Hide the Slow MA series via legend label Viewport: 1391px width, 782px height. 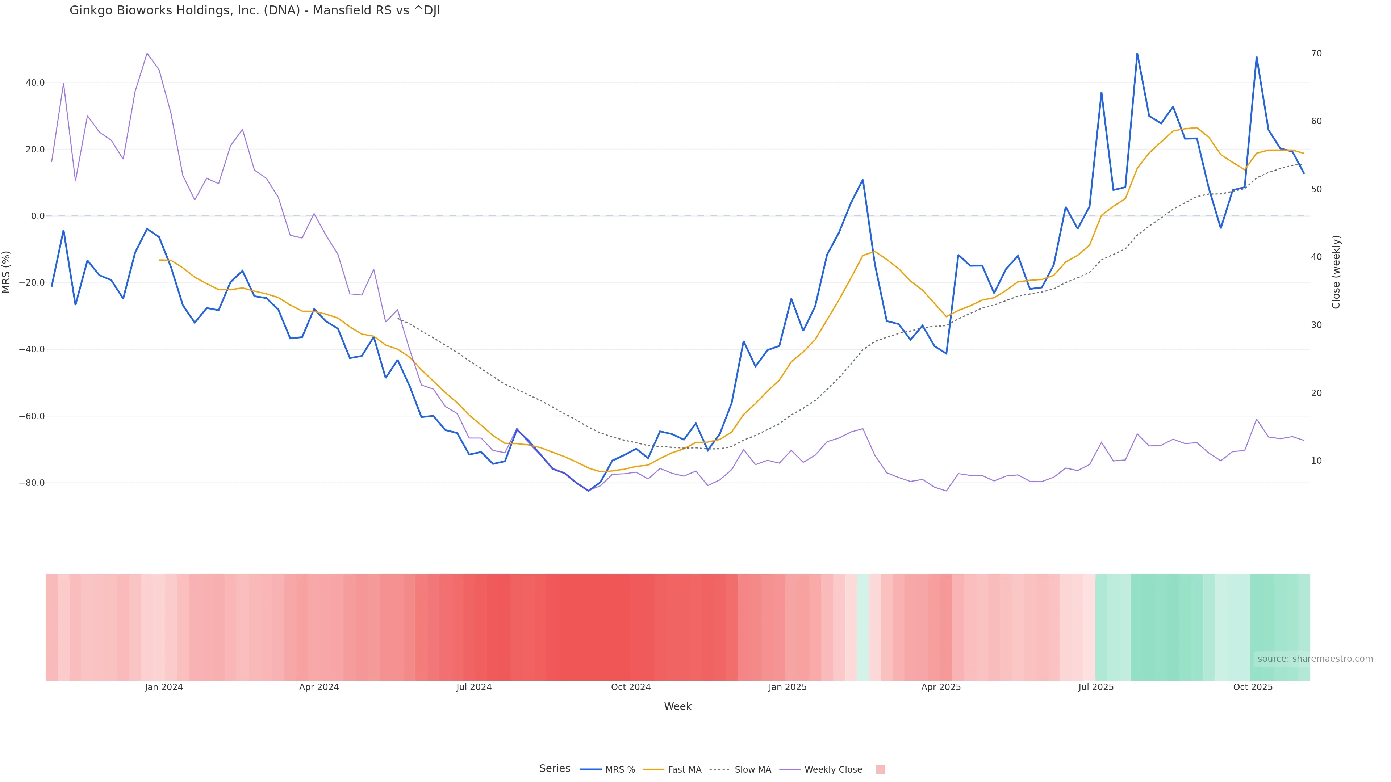pos(753,770)
